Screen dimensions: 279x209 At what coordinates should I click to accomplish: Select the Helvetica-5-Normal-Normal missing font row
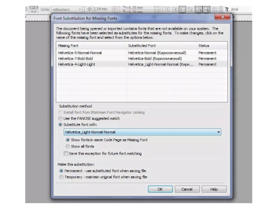(x=142, y=53)
